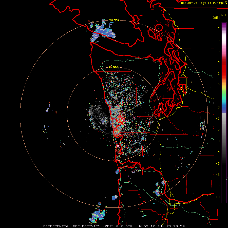Screen dimensions: 228x228
Task: Click the TH label on color scale
Action: pyautogui.click(x=218, y=197)
